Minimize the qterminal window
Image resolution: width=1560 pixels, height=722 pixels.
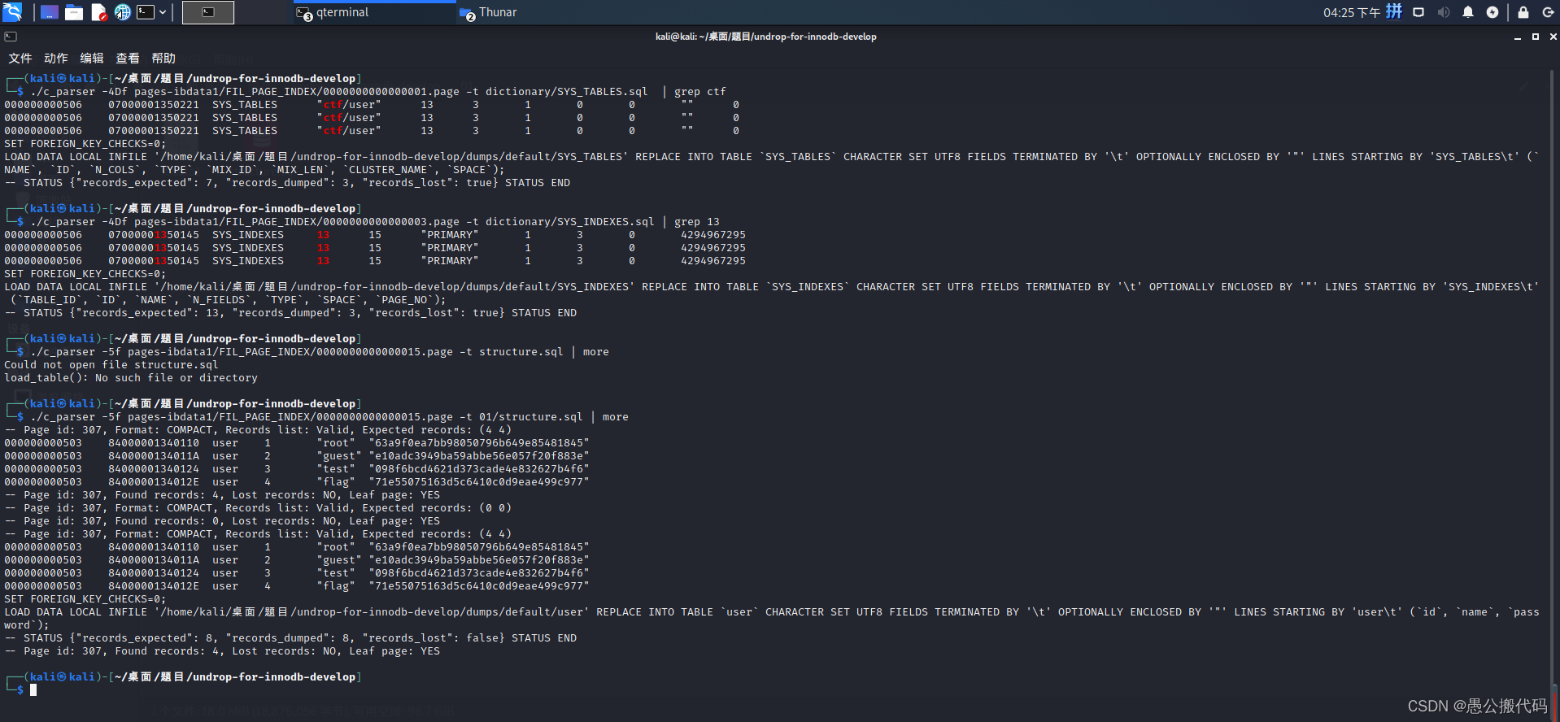1518,37
